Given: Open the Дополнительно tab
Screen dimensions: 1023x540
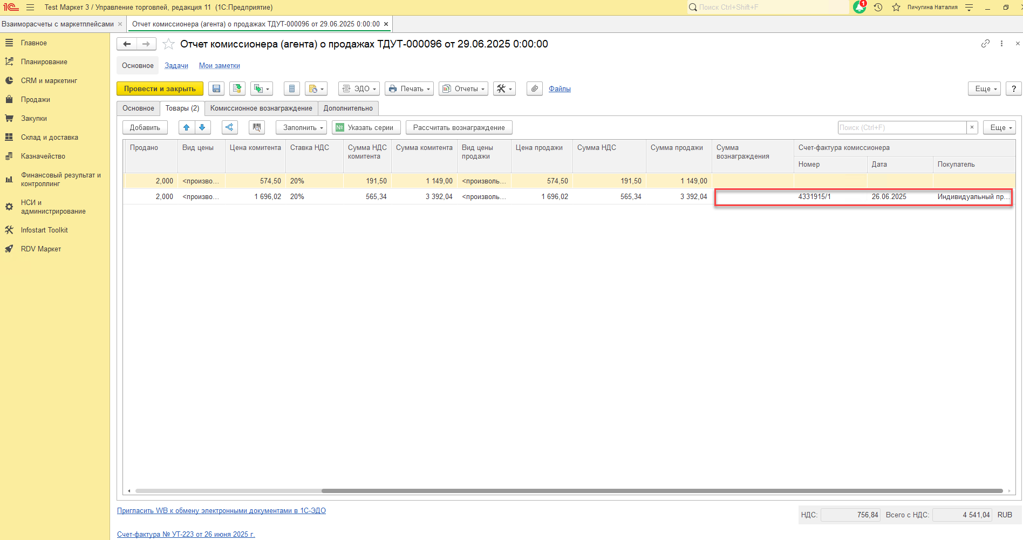Looking at the screenshot, I should (348, 108).
